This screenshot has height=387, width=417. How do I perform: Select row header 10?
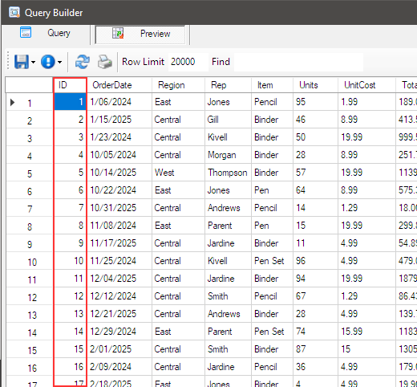pos(29,261)
